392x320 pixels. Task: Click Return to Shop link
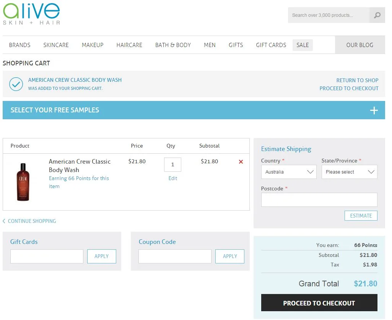(357, 80)
